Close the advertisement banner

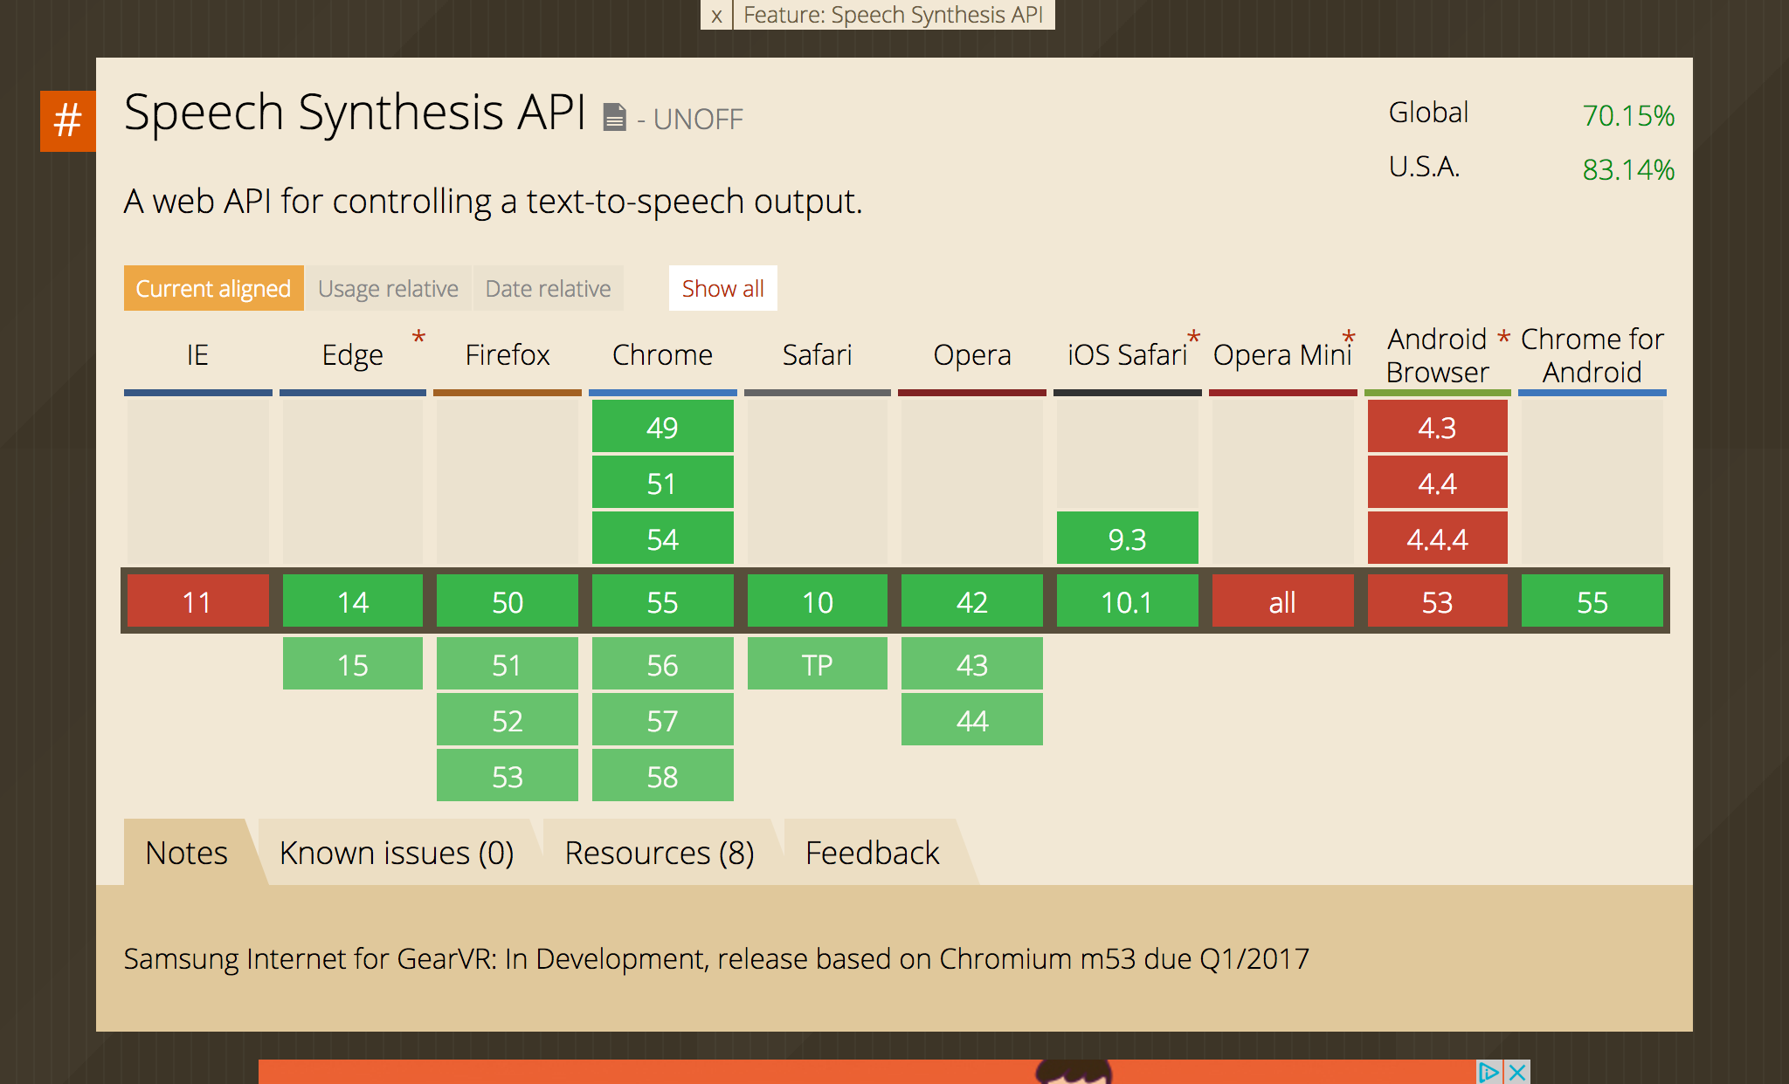[1517, 1072]
